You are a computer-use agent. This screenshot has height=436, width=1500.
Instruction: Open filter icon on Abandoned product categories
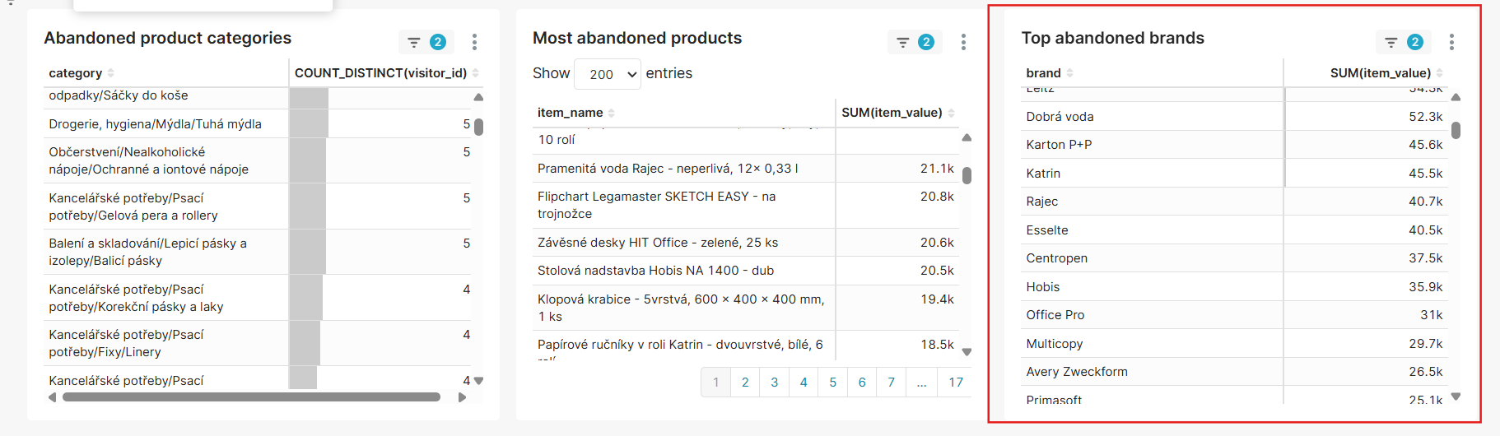(x=414, y=42)
